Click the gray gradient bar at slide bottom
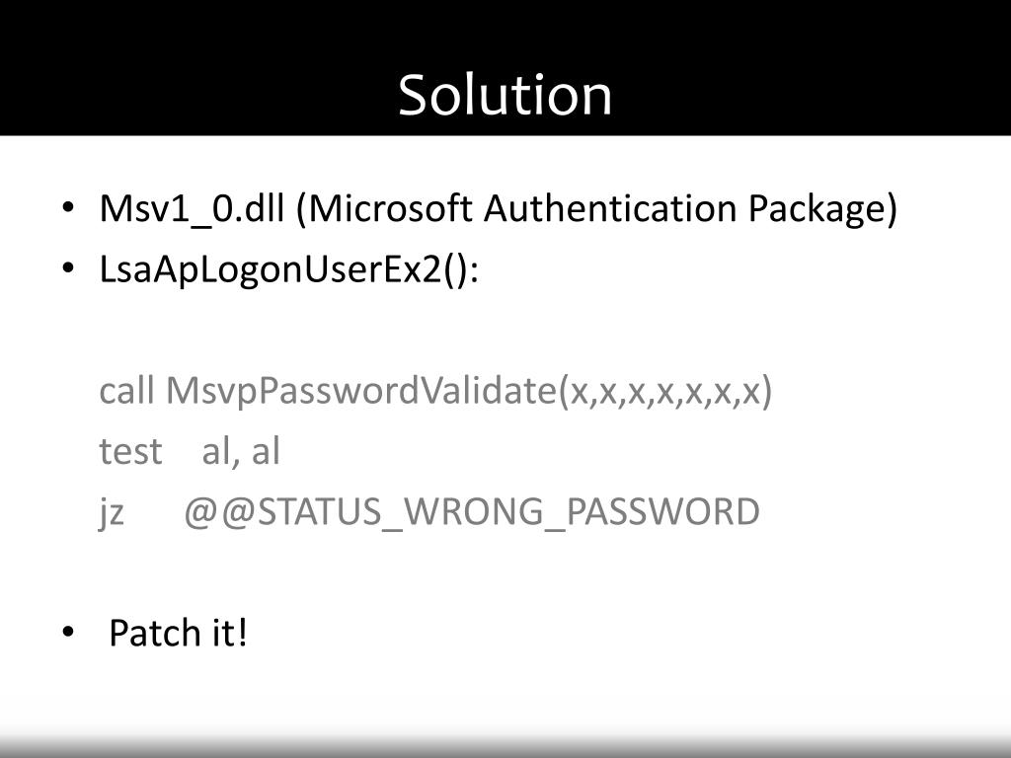The width and height of the screenshot is (1011, 758). pyautogui.click(x=505, y=746)
